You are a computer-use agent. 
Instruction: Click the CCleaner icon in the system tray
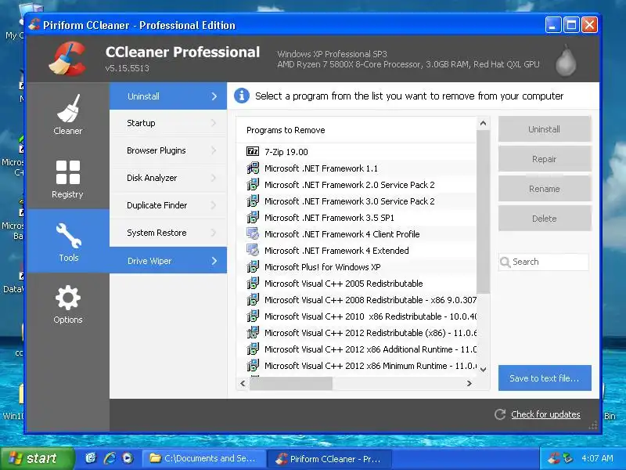pyautogui.click(x=554, y=458)
